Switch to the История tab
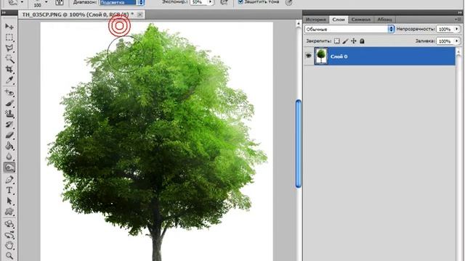The image size is (465, 261). [x=316, y=20]
